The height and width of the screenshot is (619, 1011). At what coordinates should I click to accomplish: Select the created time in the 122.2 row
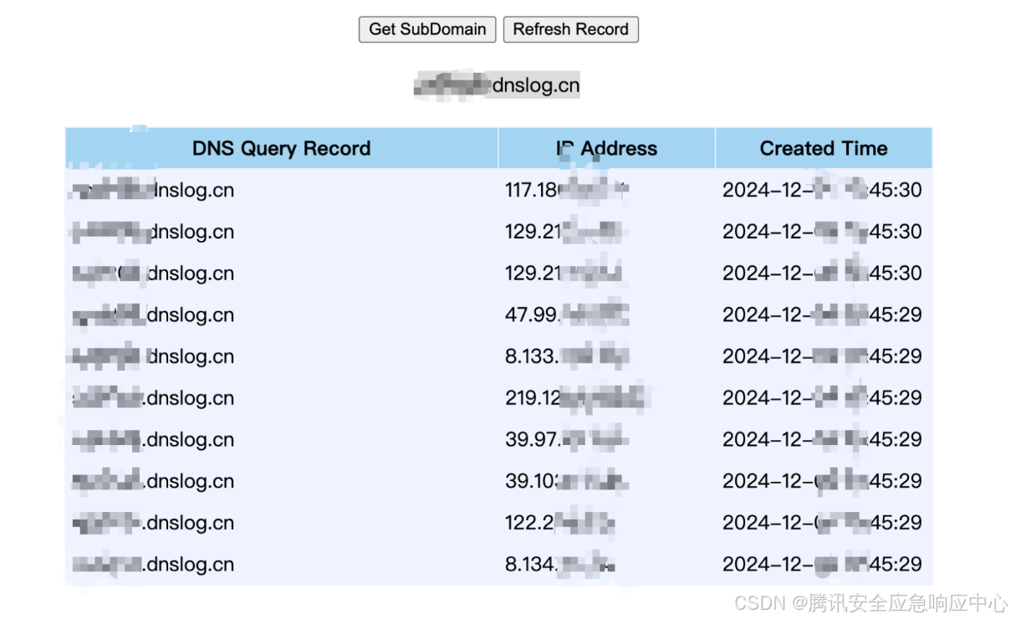click(x=822, y=523)
